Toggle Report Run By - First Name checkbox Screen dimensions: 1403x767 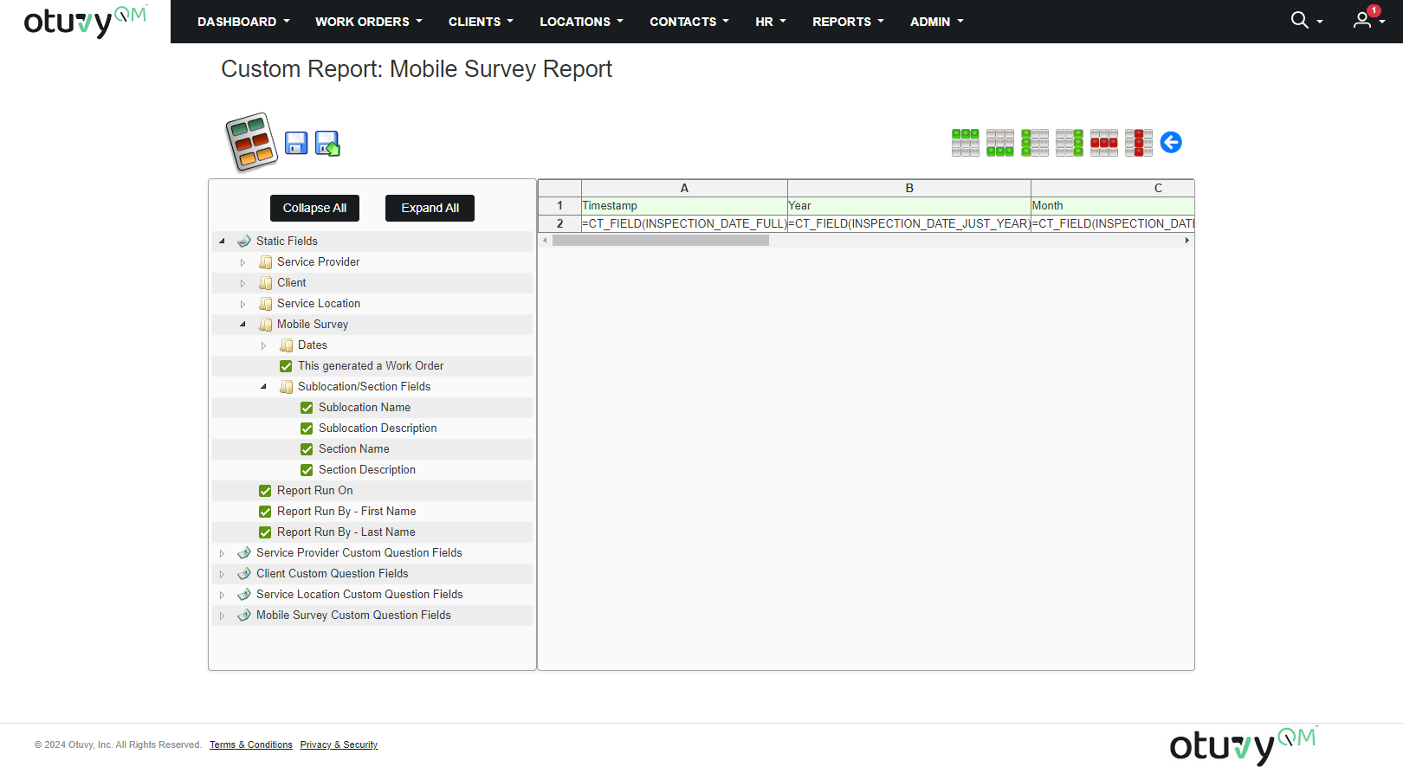265,512
